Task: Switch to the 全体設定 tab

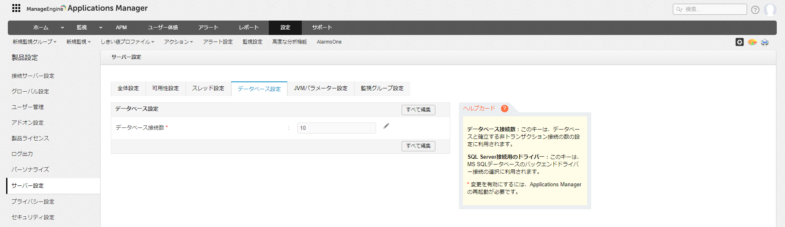Action: pyautogui.click(x=128, y=88)
